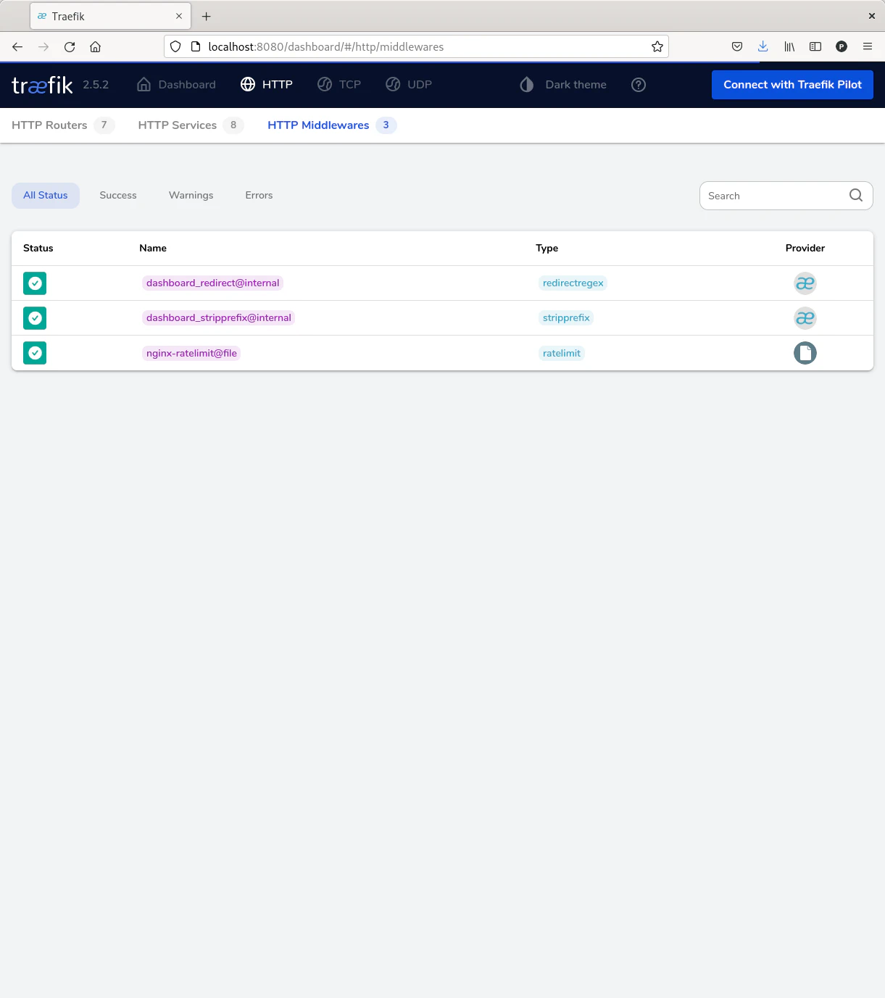Click success status icon for dashboard_stripprefix row
This screenshot has height=998, width=885.
(35, 318)
